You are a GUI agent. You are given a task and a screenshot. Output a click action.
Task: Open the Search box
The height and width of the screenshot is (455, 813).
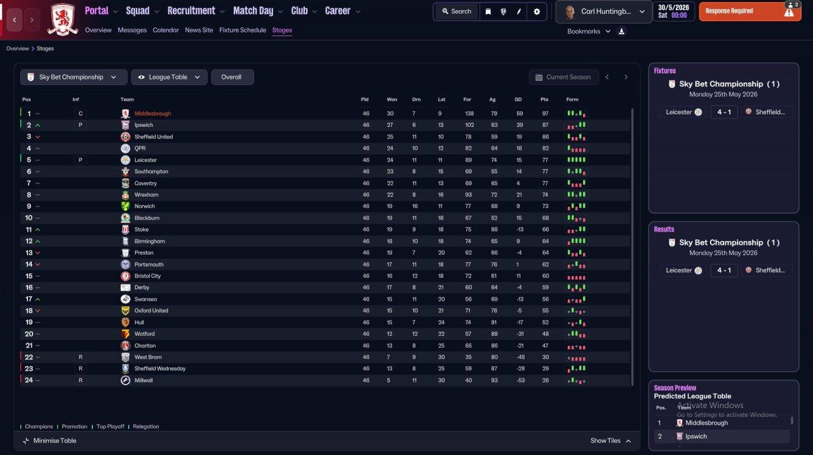coord(456,11)
